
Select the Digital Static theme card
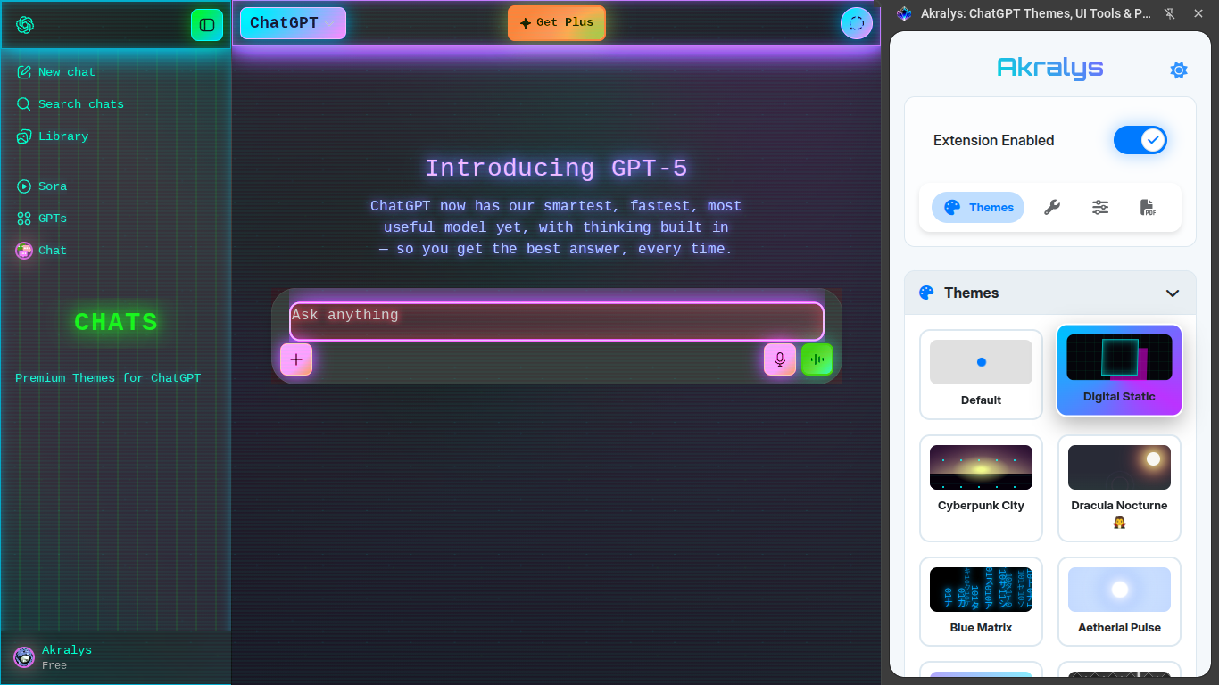[x=1119, y=370]
